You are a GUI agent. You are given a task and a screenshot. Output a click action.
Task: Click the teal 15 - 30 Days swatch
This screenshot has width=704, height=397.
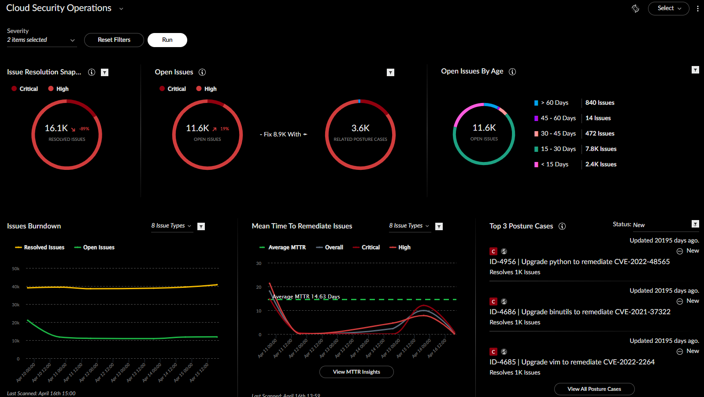(536, 149)
